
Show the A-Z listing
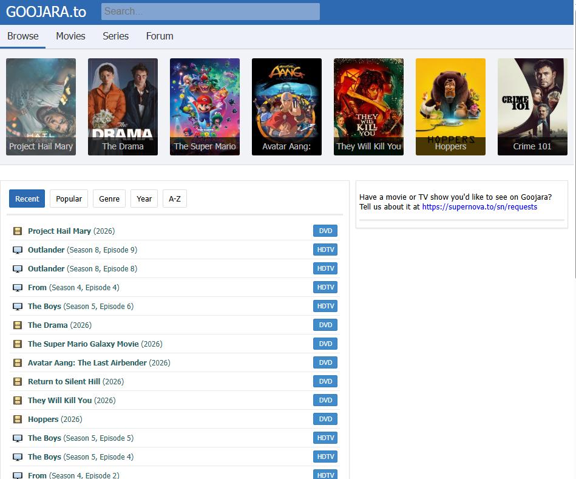coord(174,199)
